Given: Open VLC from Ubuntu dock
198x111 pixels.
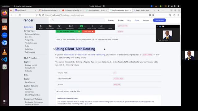Looking at the screenshot, I should pos(5,52).
